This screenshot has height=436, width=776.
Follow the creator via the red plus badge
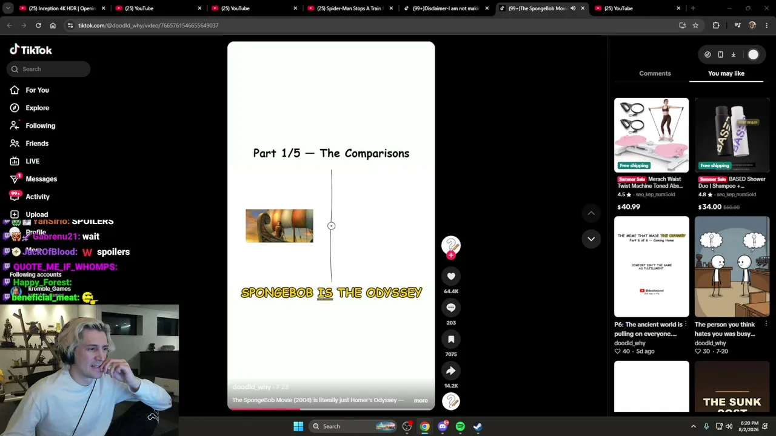coord(451,256)
